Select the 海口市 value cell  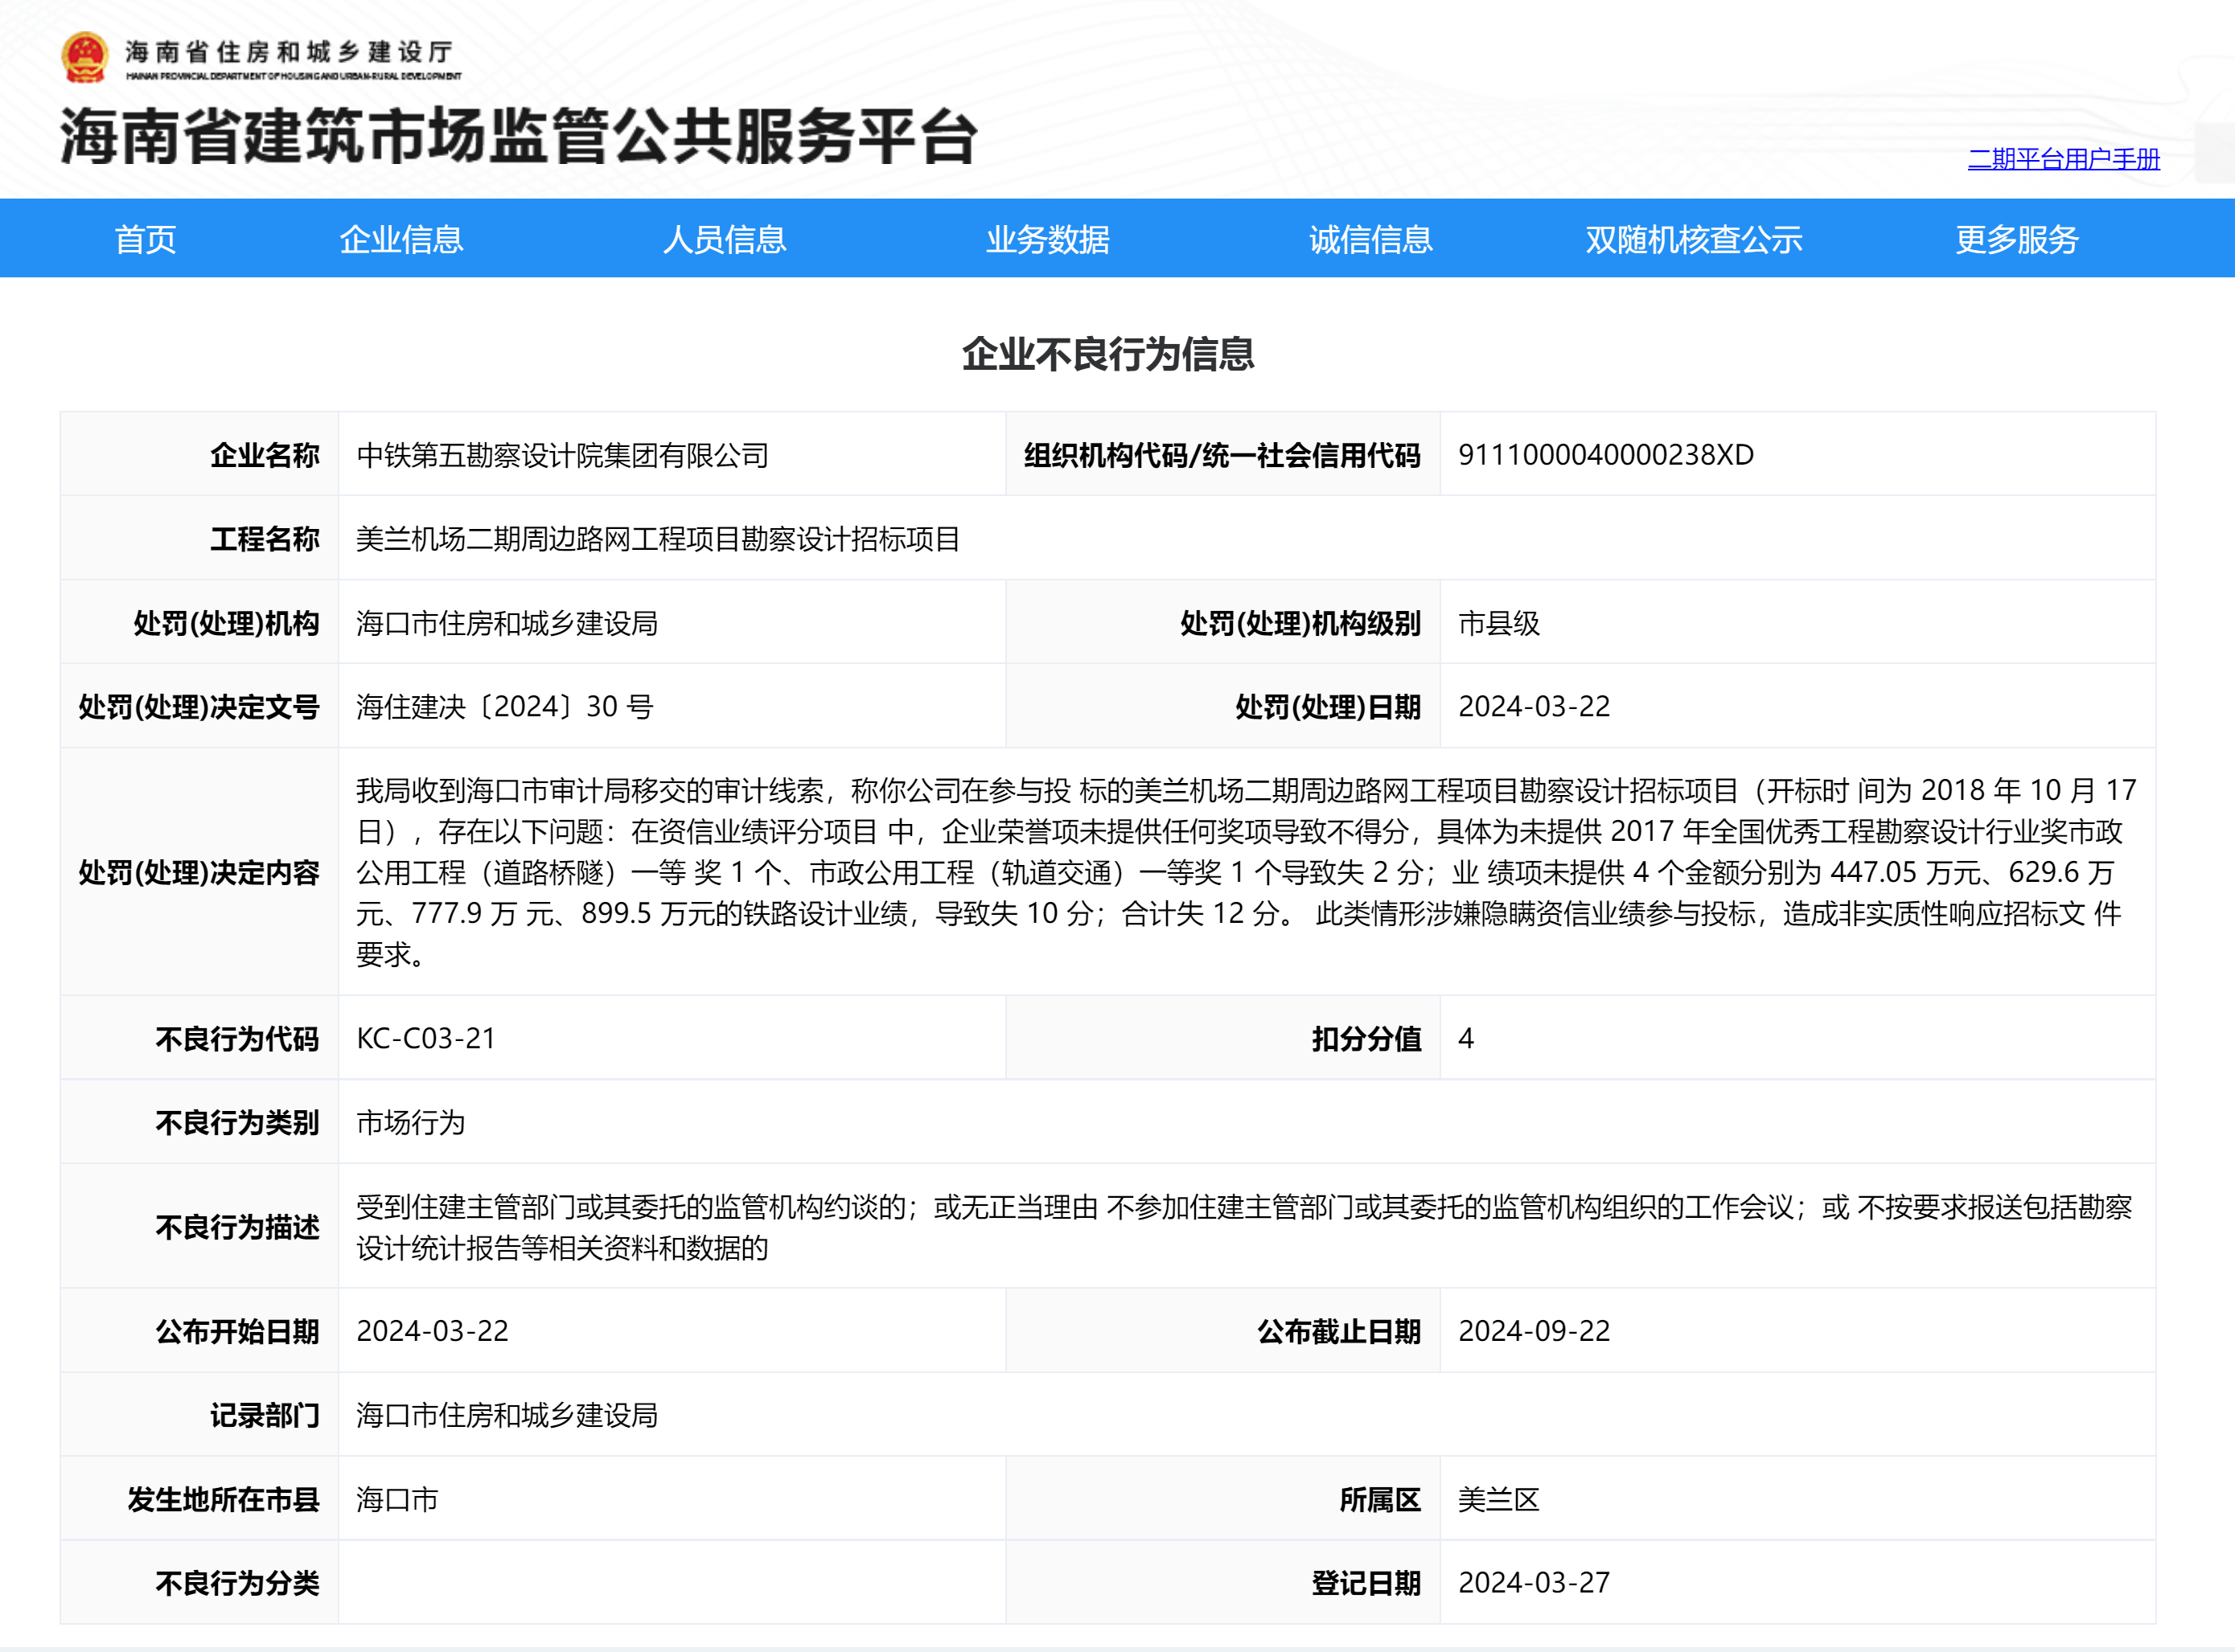point(672,1498)
